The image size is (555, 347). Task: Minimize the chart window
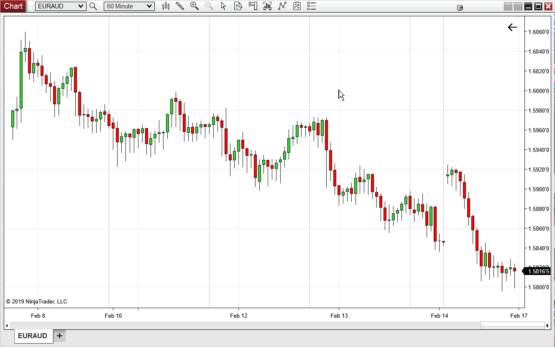pos(529,6)
